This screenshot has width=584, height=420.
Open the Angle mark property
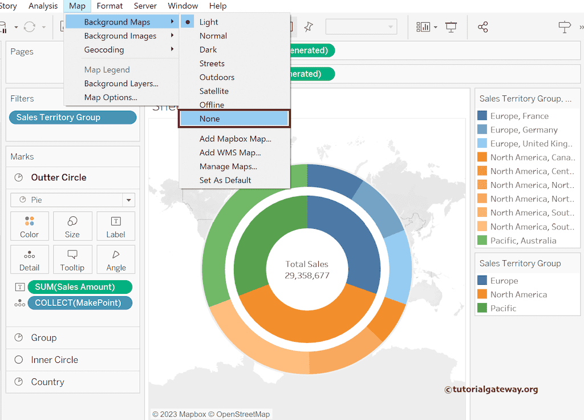point(116,260)
